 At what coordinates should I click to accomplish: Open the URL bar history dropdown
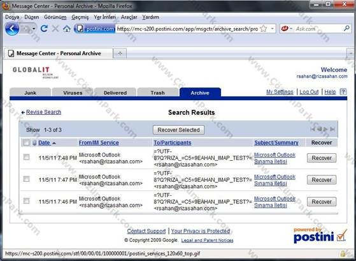coord(272,29)
